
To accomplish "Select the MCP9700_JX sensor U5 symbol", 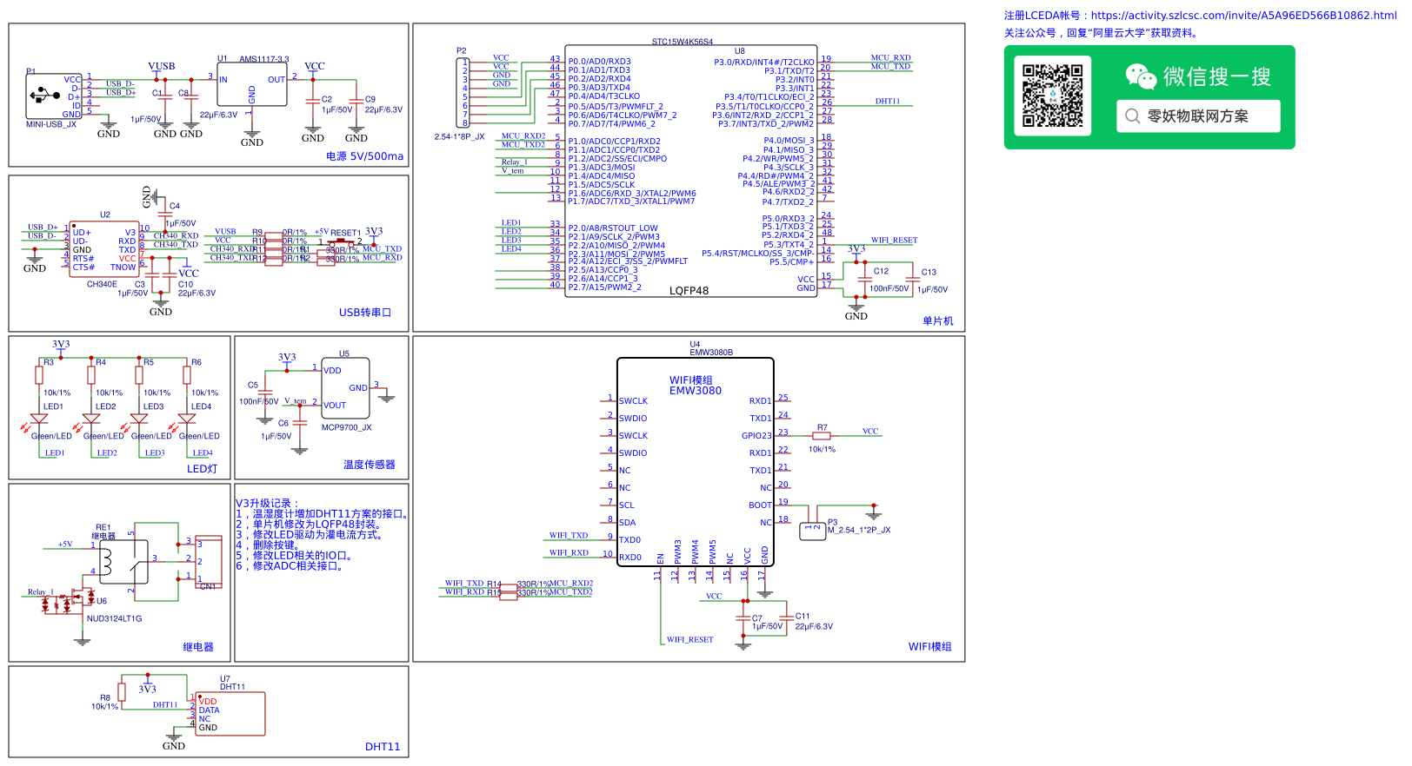I will pyautogui.click(x=345, y=388).
